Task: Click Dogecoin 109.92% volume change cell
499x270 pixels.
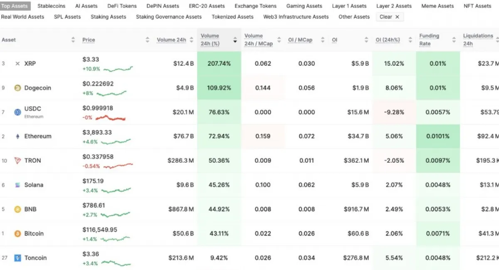Action: [219, 88]
